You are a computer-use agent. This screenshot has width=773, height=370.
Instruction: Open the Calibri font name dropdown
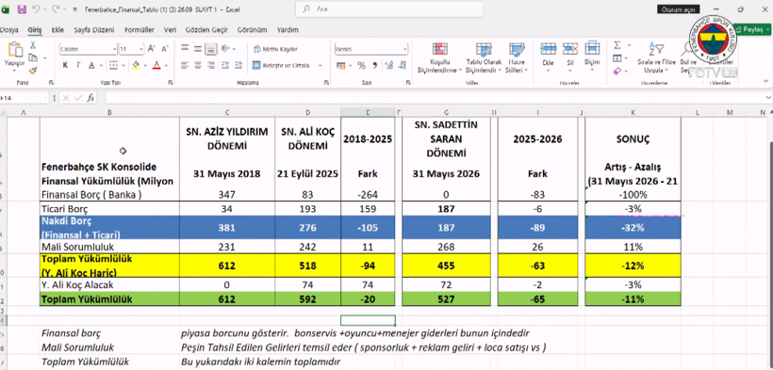(114, 49)
